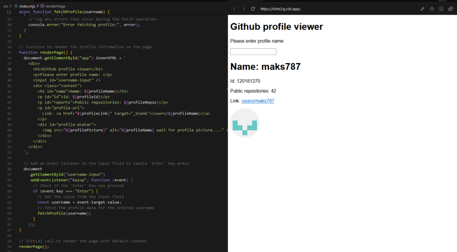Click the '<p id="reports">' code line
Screen dimensions: 457x252
103,102
